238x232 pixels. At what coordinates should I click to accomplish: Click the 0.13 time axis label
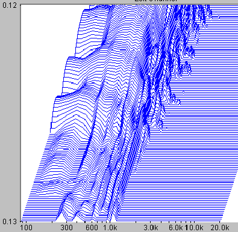tap(10, 222)
